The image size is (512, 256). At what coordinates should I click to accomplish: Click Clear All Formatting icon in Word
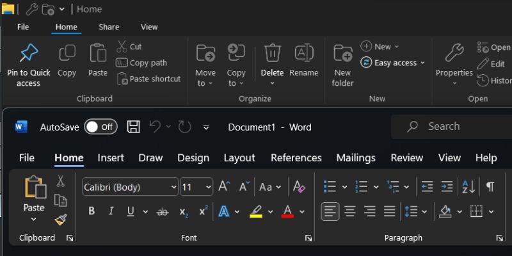(x=299, y=187)
